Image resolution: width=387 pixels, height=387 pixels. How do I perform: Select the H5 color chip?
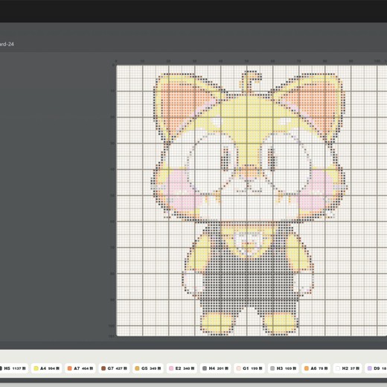pyautogui.click(x=13, y=368)
